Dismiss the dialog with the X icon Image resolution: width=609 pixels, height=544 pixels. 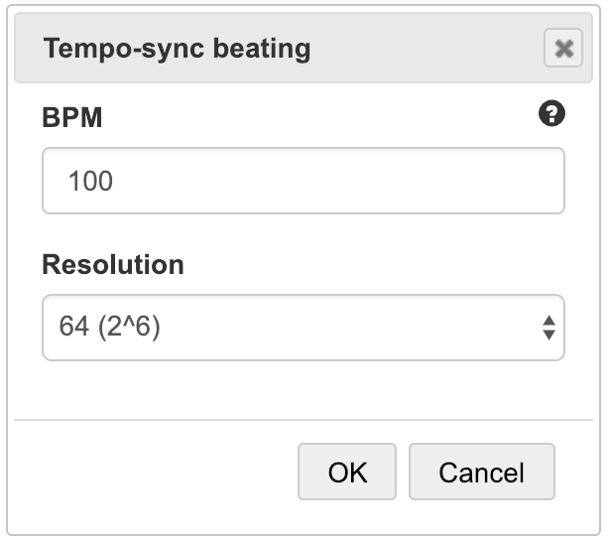click(562, 49)
